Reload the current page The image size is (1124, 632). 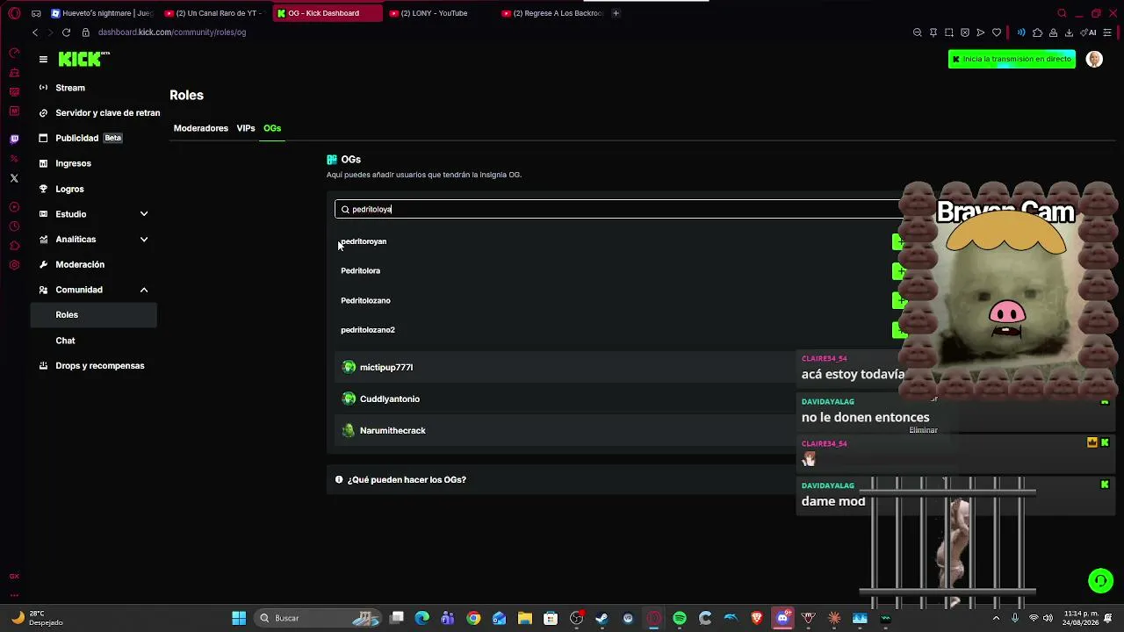click(66, 32)
